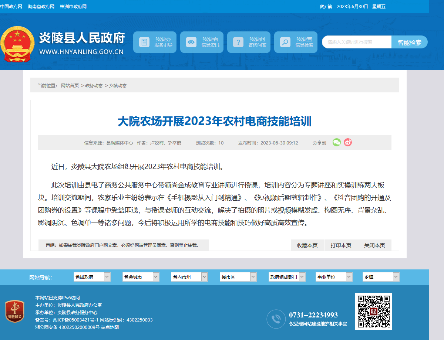444x340 pixels.
Task: Click the 打印本页 button
Action: tap(341, 245)
